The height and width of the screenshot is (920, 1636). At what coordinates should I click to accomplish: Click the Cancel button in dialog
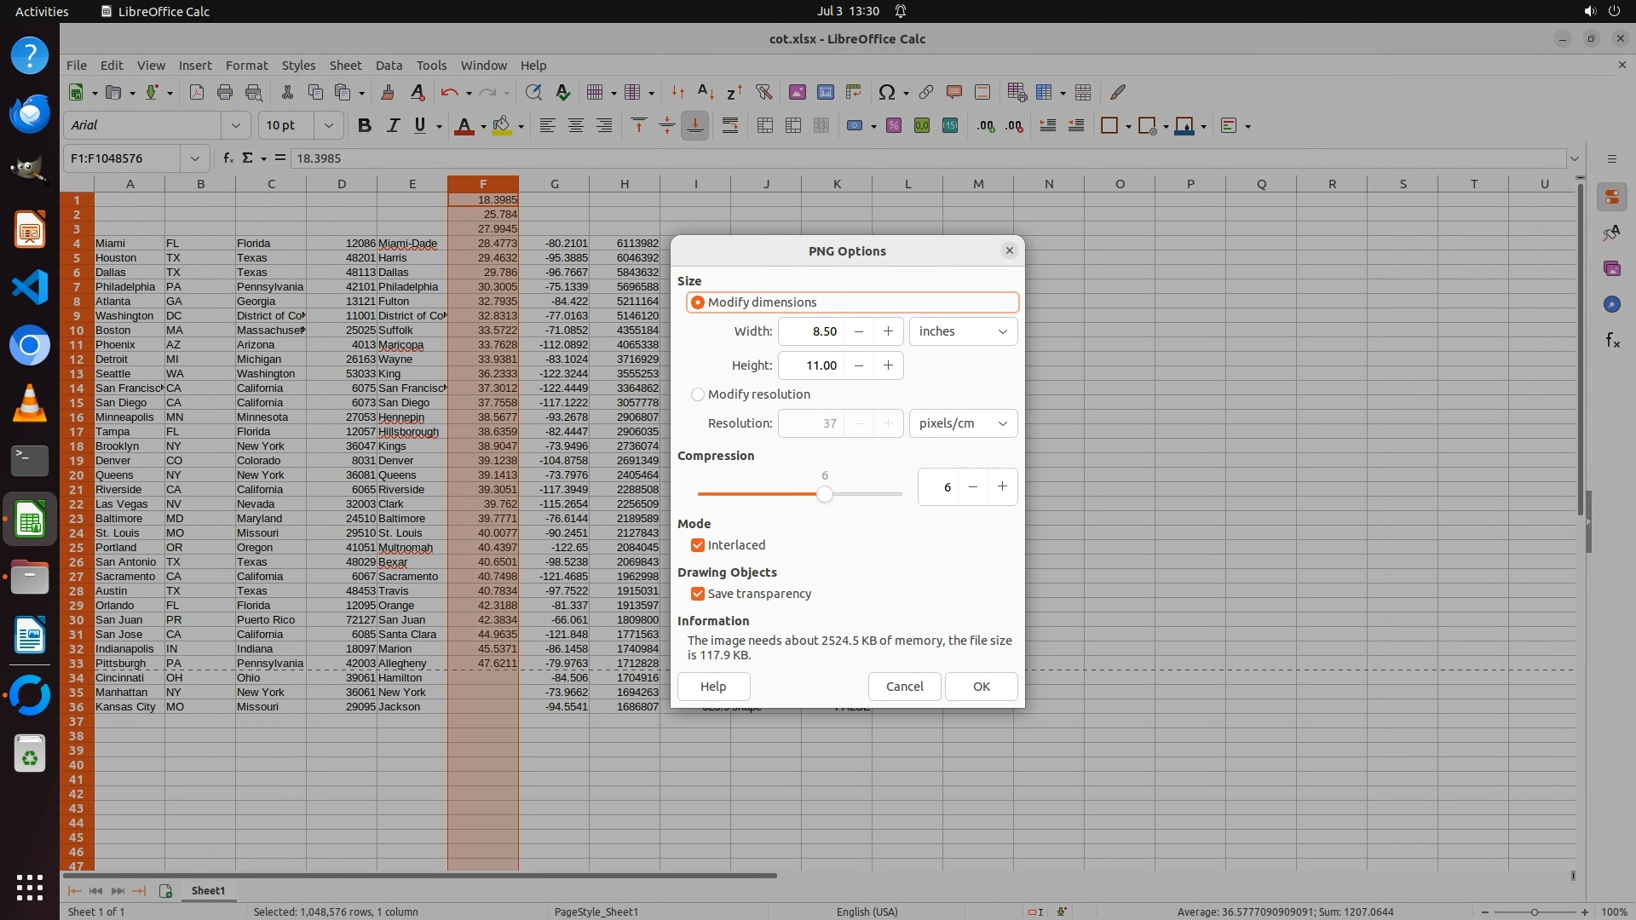click(904, 687)
